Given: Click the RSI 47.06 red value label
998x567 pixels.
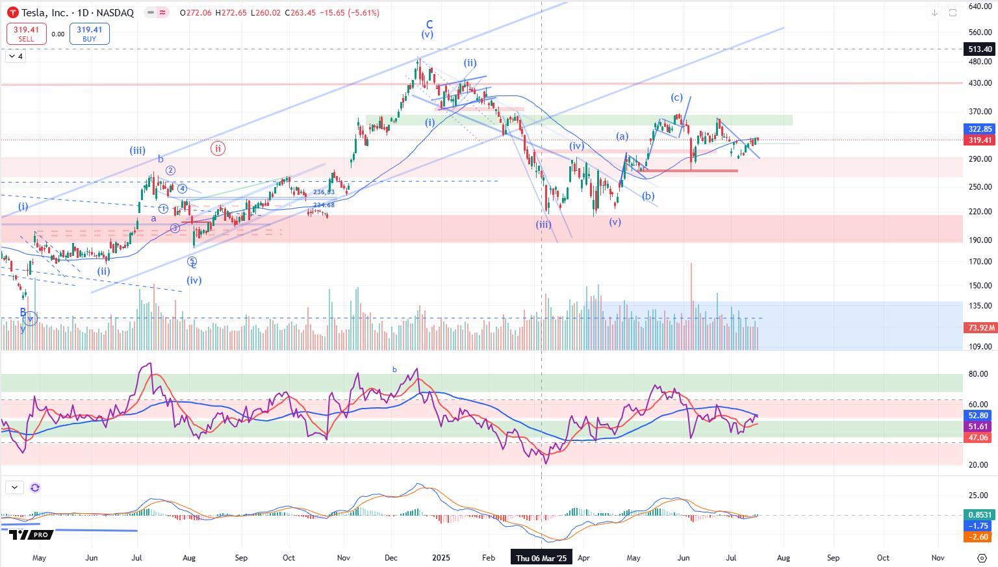Looking at the screenshot, I should (x=979, y=438).
